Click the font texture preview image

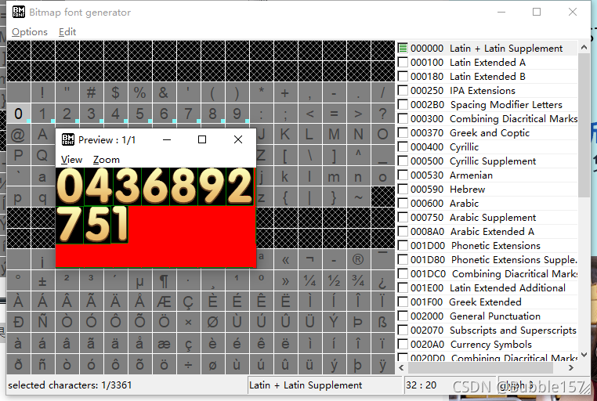click(x=156, y=217)
